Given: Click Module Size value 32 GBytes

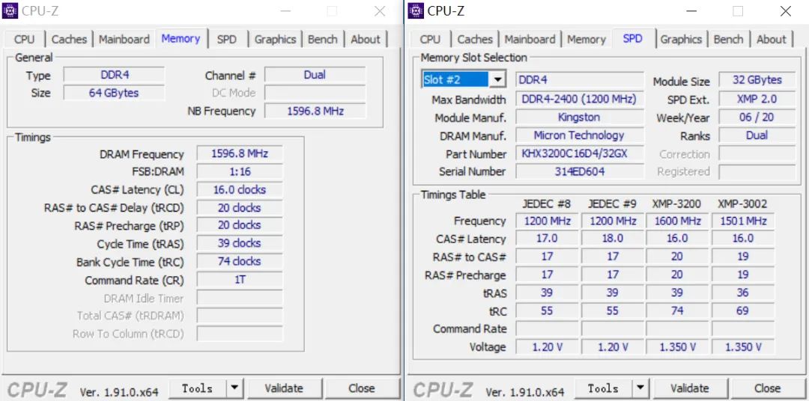Looking at the screenshot, I should 757,80.
